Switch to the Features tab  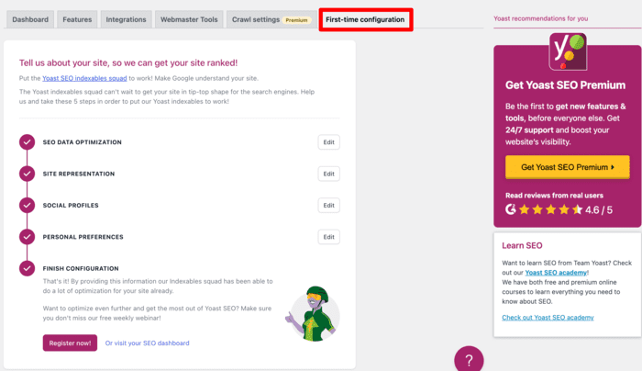coord(77,19)
